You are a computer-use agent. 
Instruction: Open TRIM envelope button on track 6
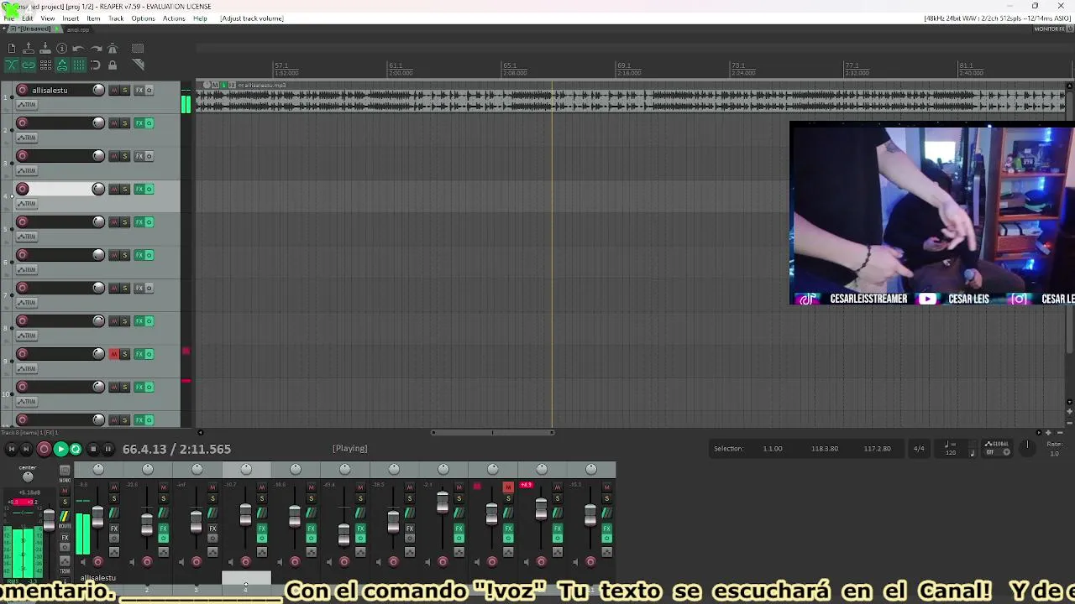27,269
